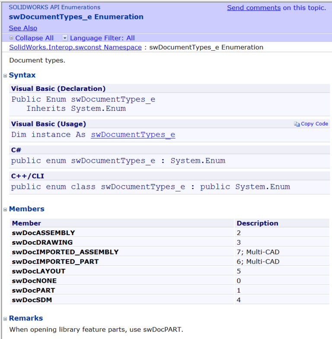Click the '7; Multi-CAD' description cell

tap(282, 252)
